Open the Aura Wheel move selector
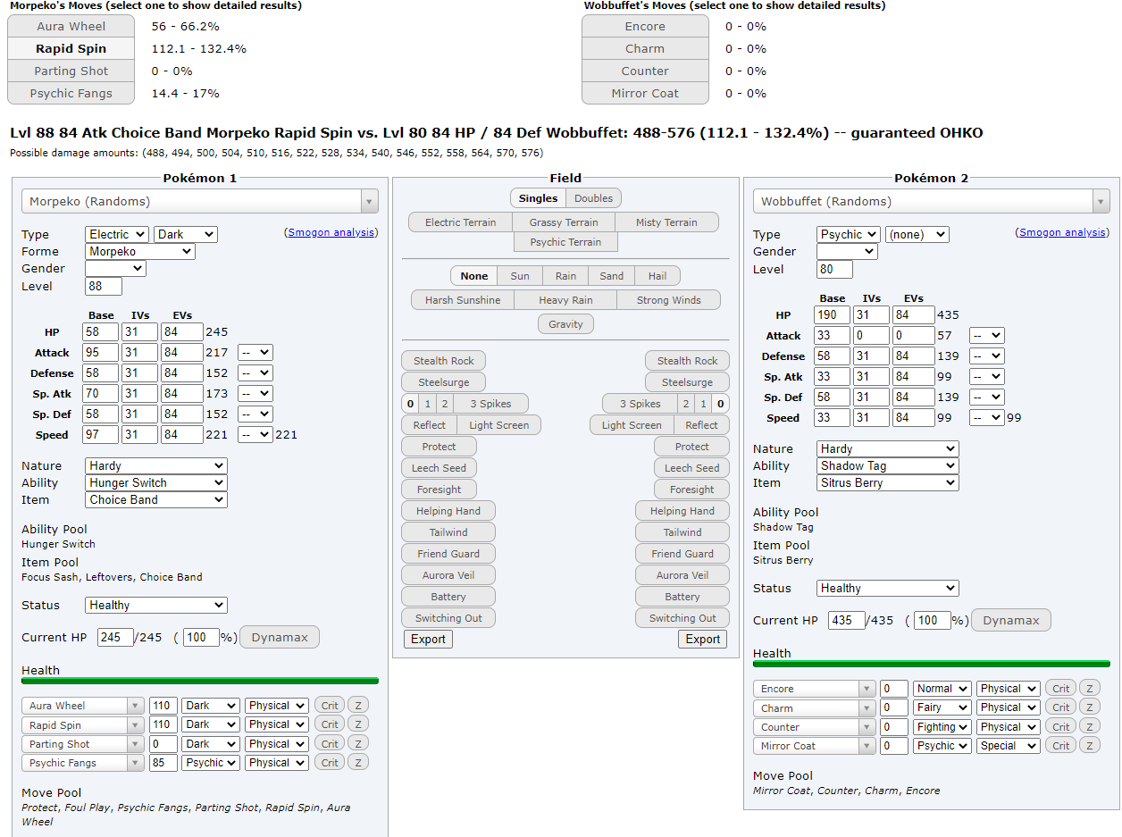 pos(82,706)
